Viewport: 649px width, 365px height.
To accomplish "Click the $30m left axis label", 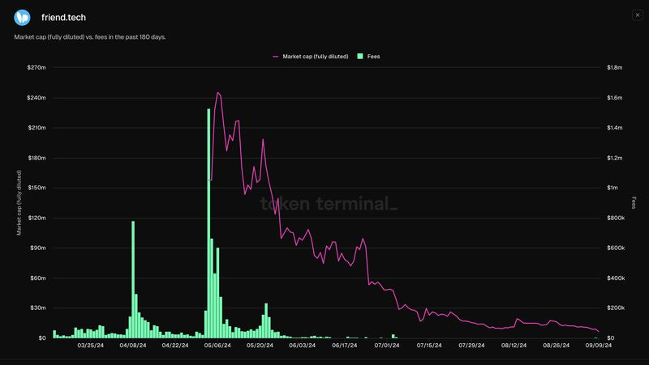I will point(38,308).
